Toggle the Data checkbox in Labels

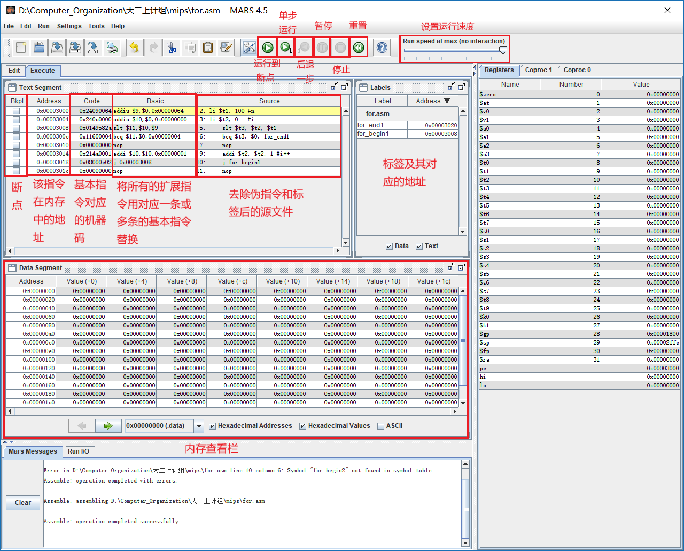[389, 246]
